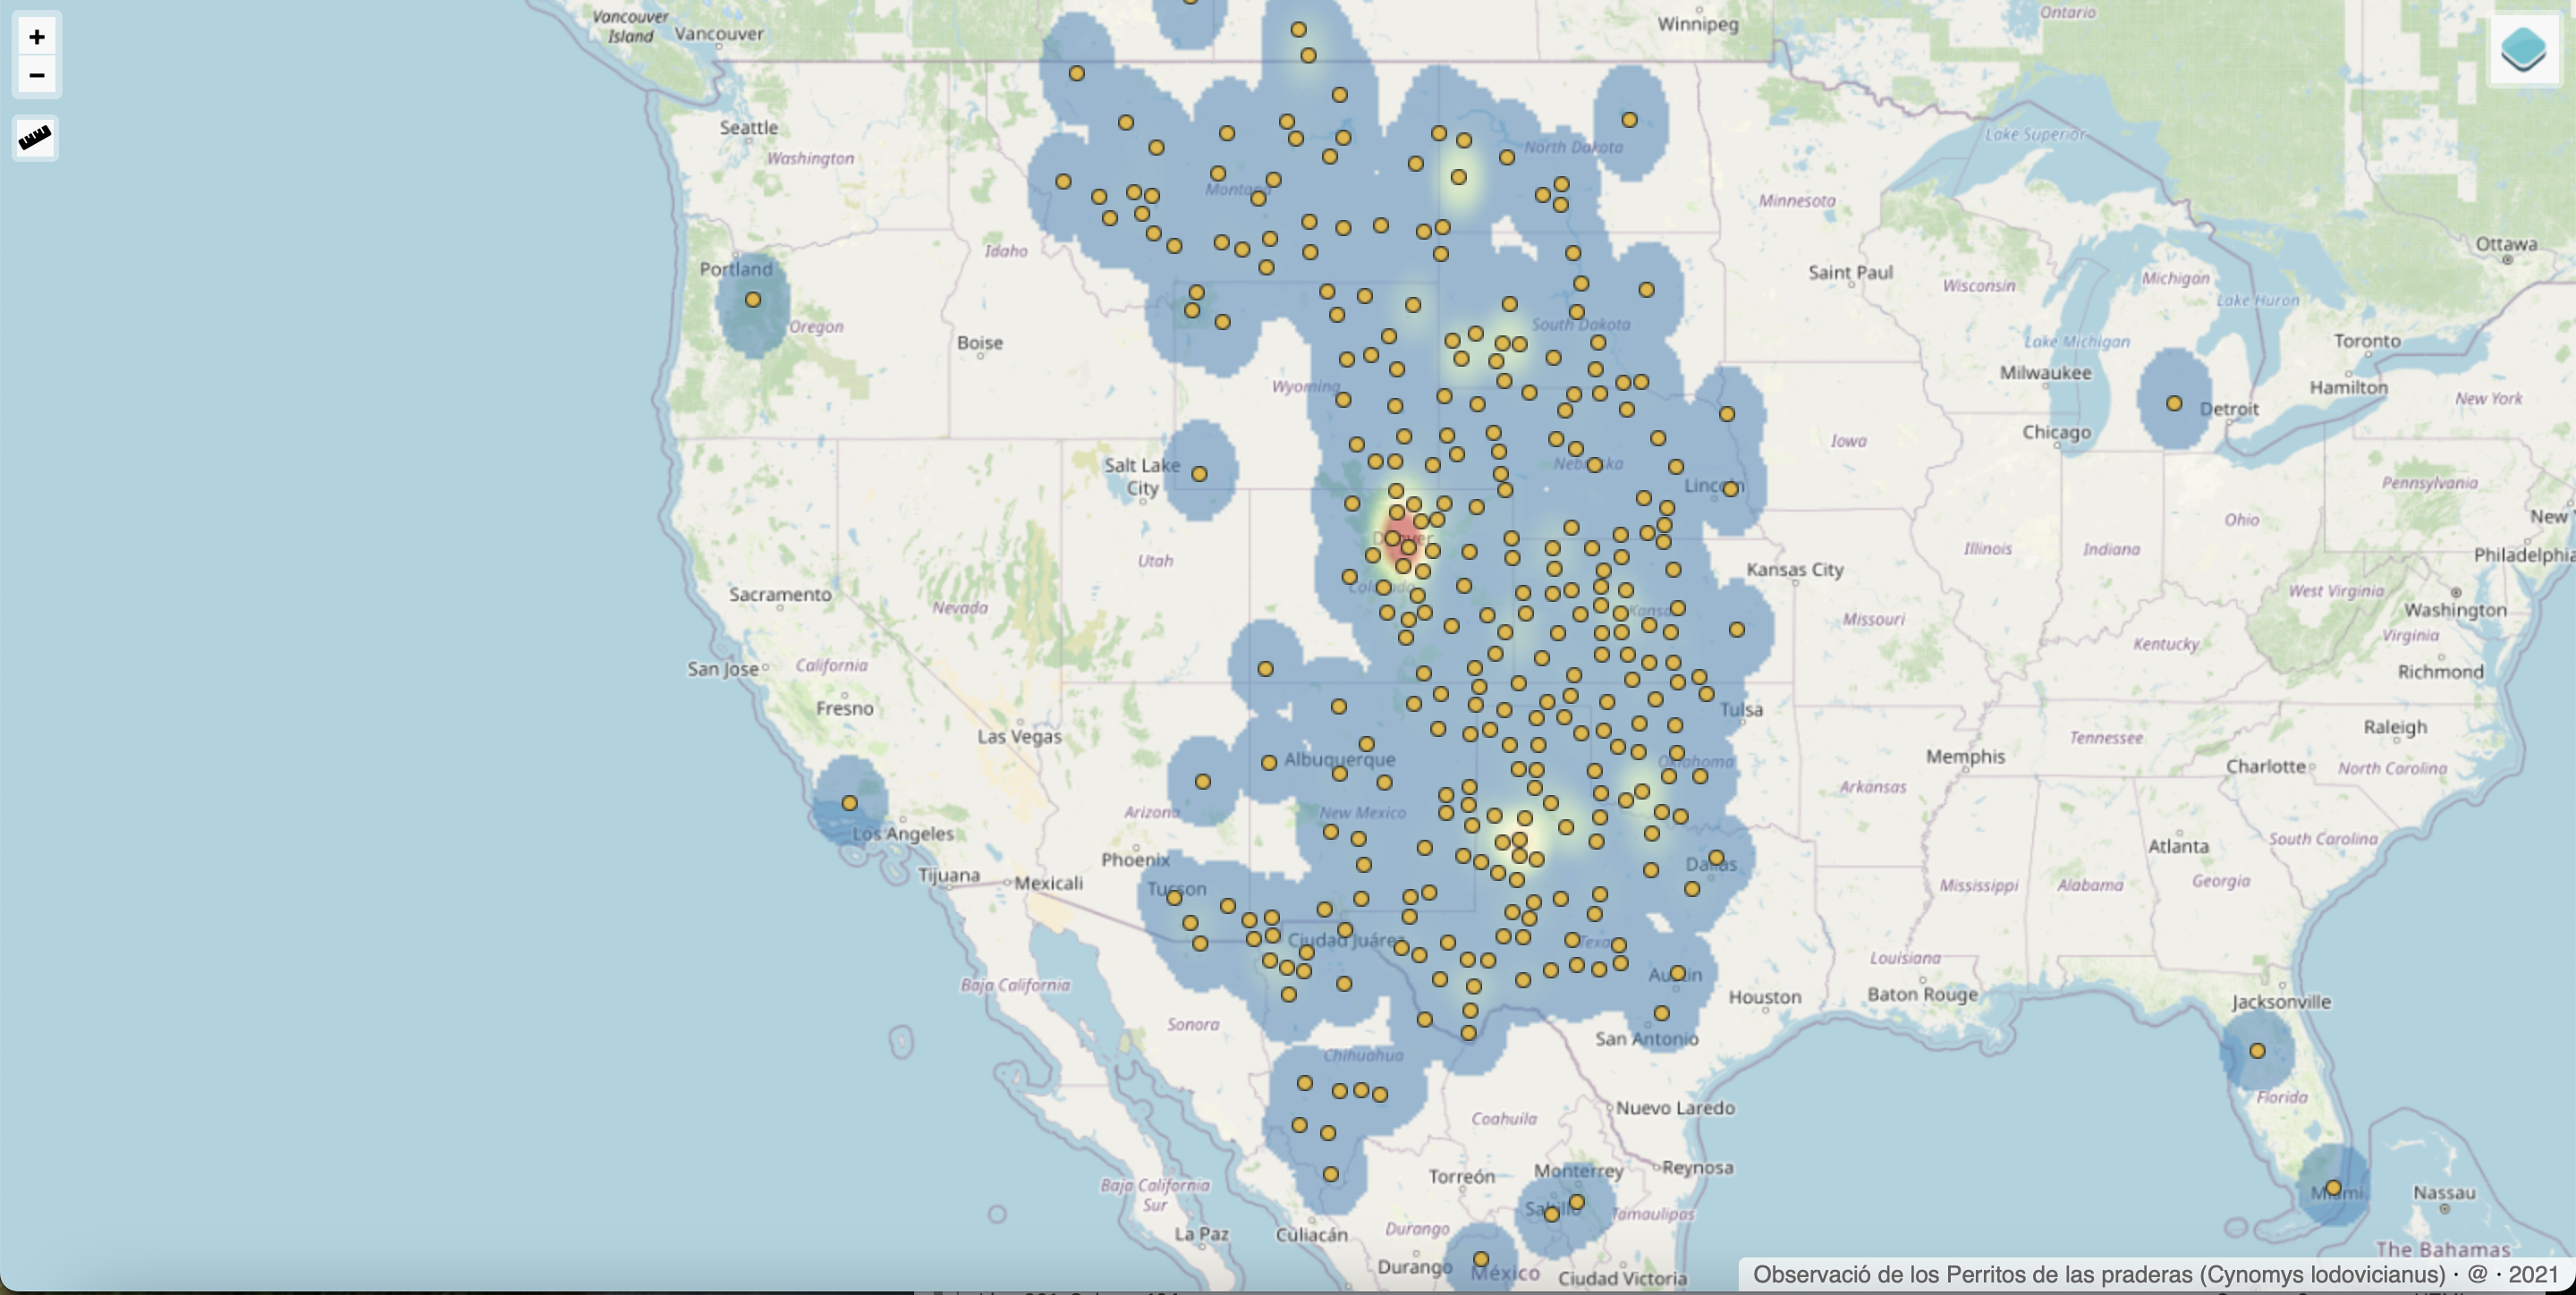Viewport: 2576px width, 1295px height.
Task: Select the observation marker near Detroit
Action: (2174, 404)
